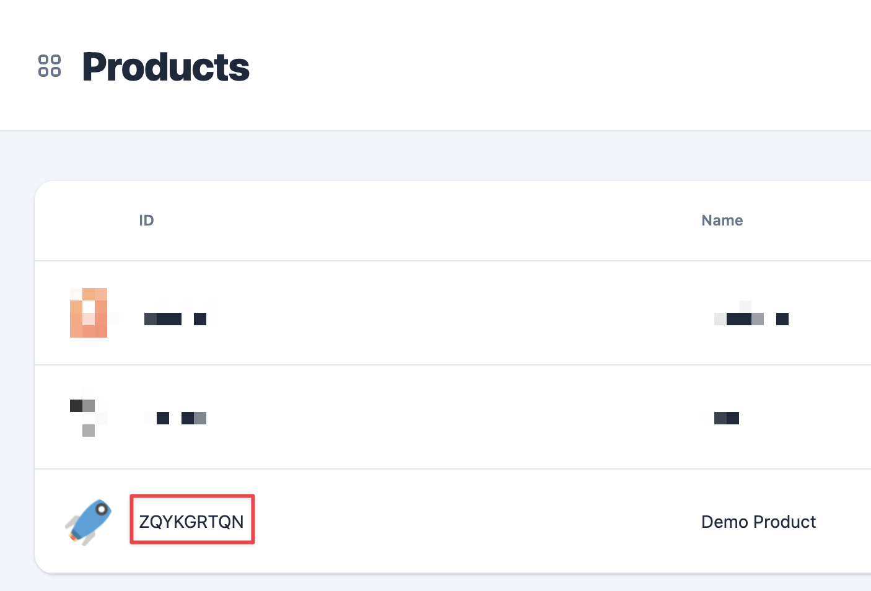871x591 pixels.
Task: Select the first product row's empty middle area
Action: click(x=458, y=313)
